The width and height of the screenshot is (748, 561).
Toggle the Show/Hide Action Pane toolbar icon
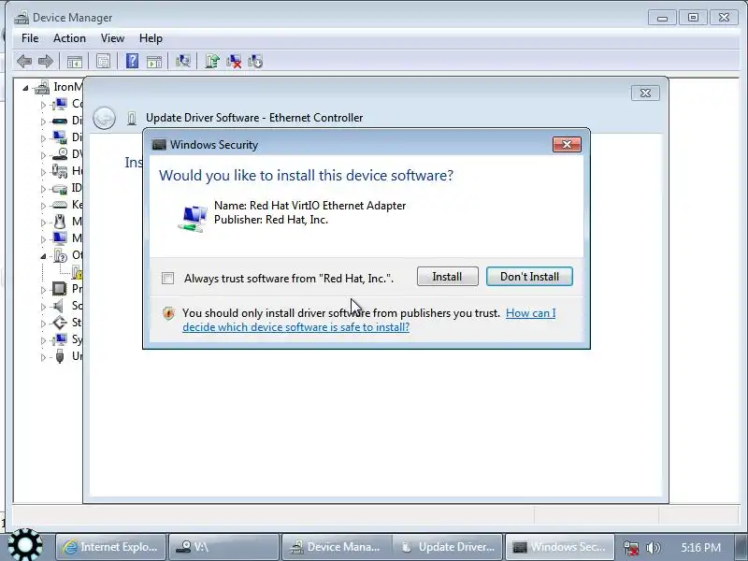[154, 62]
